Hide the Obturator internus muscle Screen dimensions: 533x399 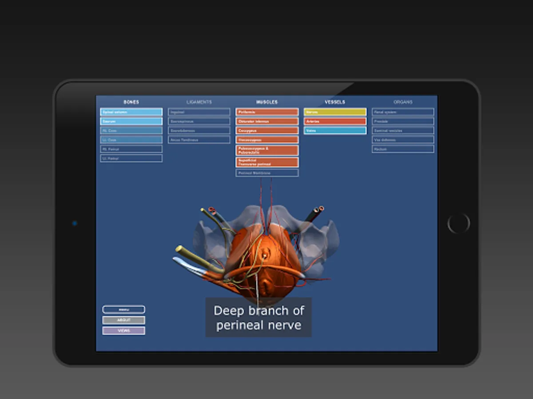(266, 121)
